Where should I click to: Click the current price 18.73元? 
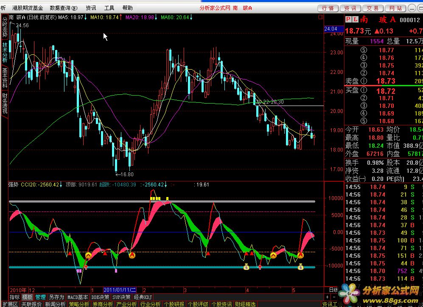click(358, 31)
